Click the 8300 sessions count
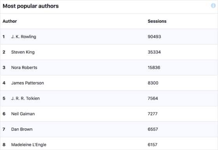Image resolution: width=218 pixels, height=150 pixels. point(153,83)
